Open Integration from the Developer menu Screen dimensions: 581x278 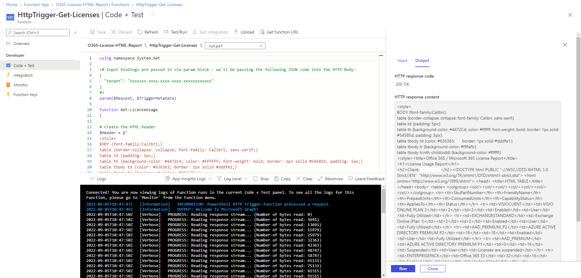(23, 75)
